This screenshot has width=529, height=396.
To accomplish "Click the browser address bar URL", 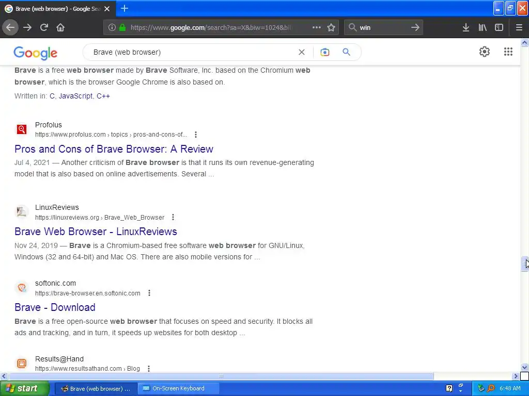I will [211, 28].
